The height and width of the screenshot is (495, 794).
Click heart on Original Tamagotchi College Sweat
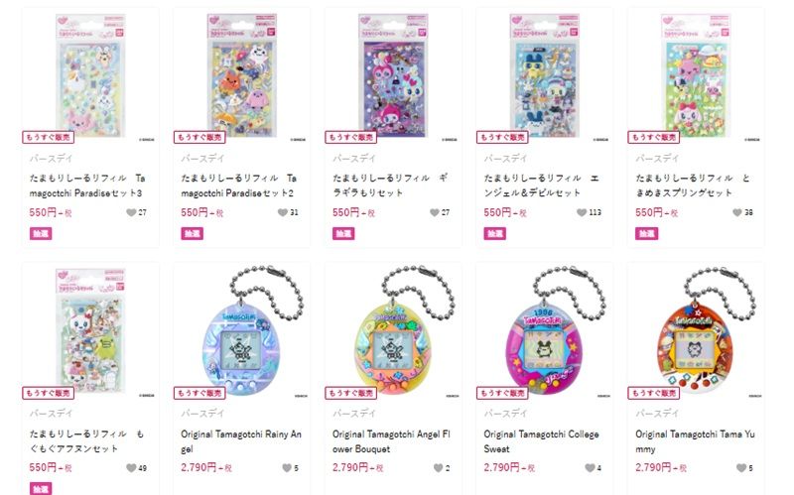590,468
